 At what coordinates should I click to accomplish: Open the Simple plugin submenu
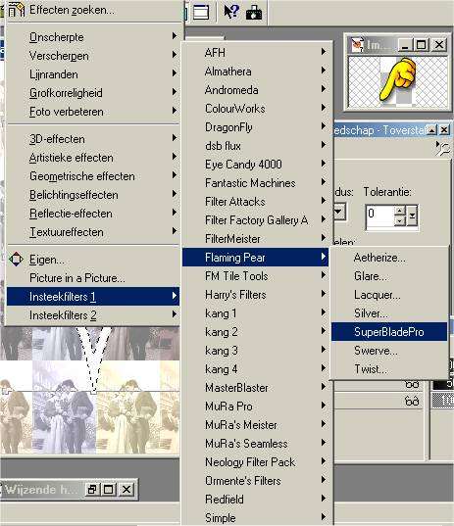[256, 517]
